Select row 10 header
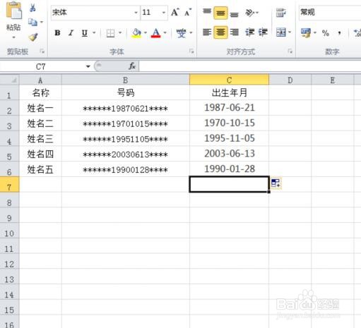Image resolution: width=361 pixels, height=328 pixels. 9,231
